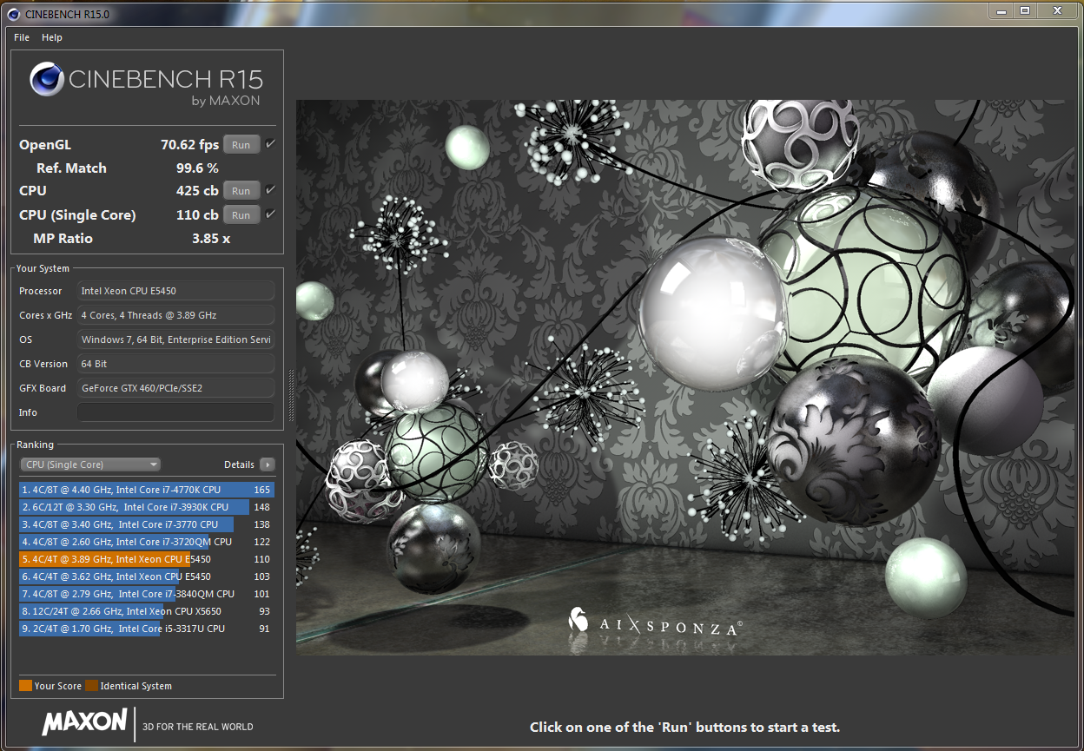
Task: Select ranking row 3 i7-3770
Action: (147, 524)
